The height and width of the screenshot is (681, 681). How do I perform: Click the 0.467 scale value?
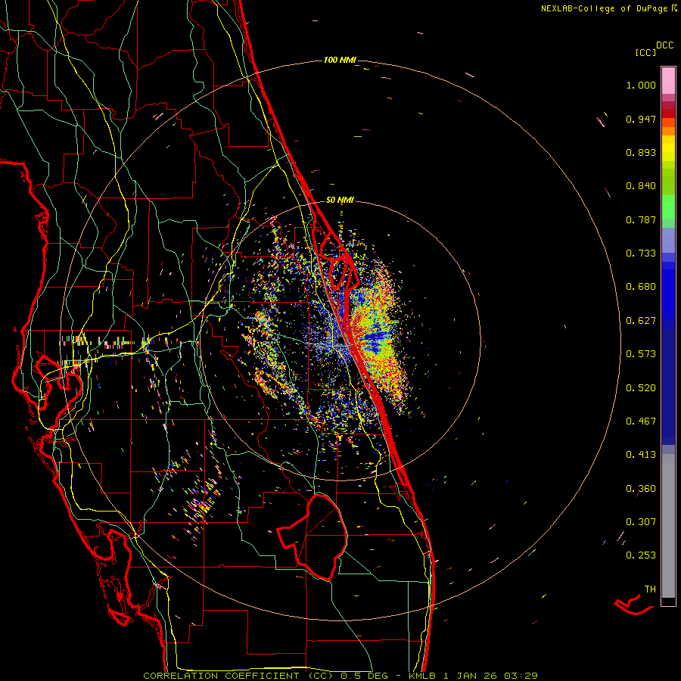pos(641,421)
